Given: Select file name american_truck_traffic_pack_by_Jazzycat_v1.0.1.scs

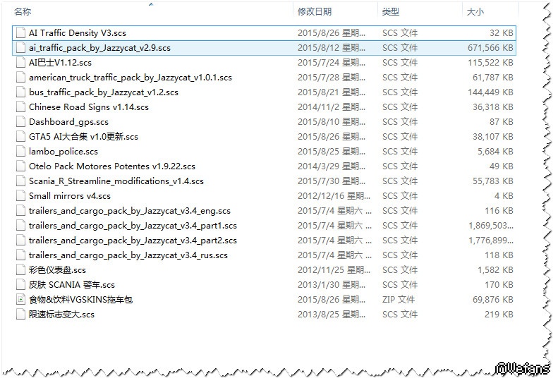Looking at the screenshot, I should [x=131, y=78].
